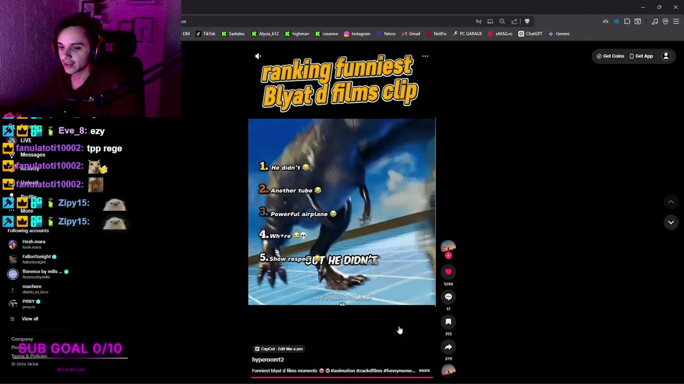Open the Messages sidebar item

33,155
